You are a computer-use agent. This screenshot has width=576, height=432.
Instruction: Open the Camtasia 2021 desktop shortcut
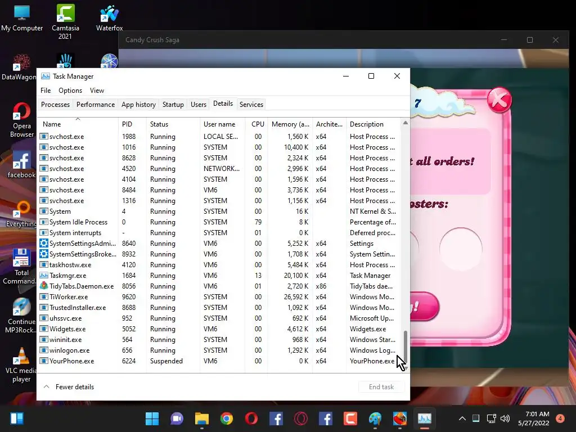65,21
